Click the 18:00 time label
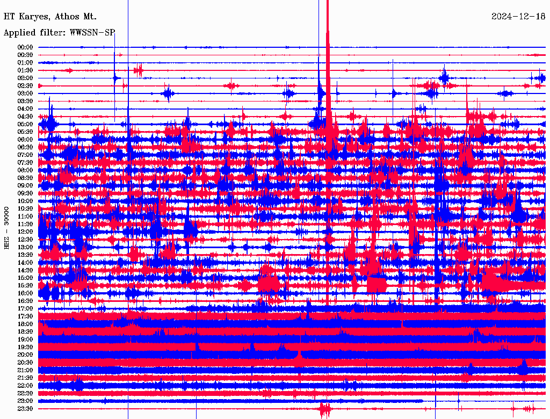This screenshot has width=550, height=419. pos(25,324)
